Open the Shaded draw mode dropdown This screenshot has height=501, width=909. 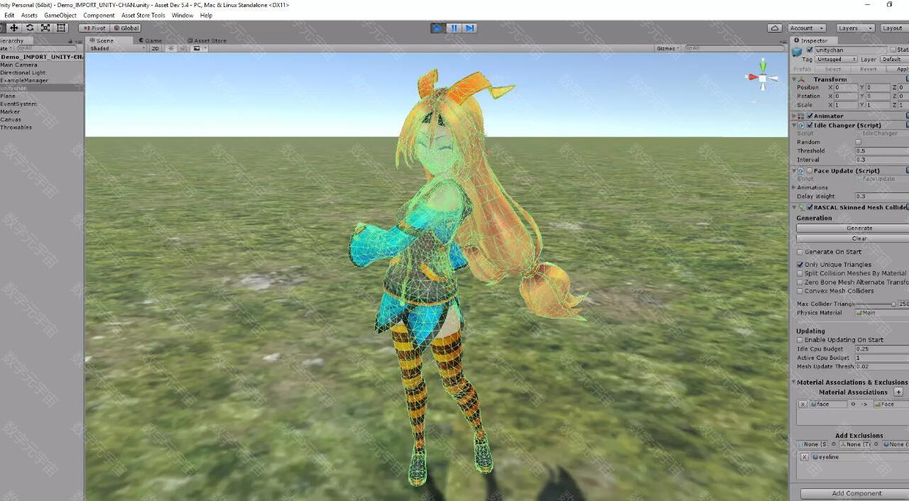click(117, 48)
